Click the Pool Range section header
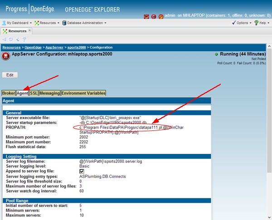Image resolution: width=272 pixels, height=220 pixels. pos(107,201)
